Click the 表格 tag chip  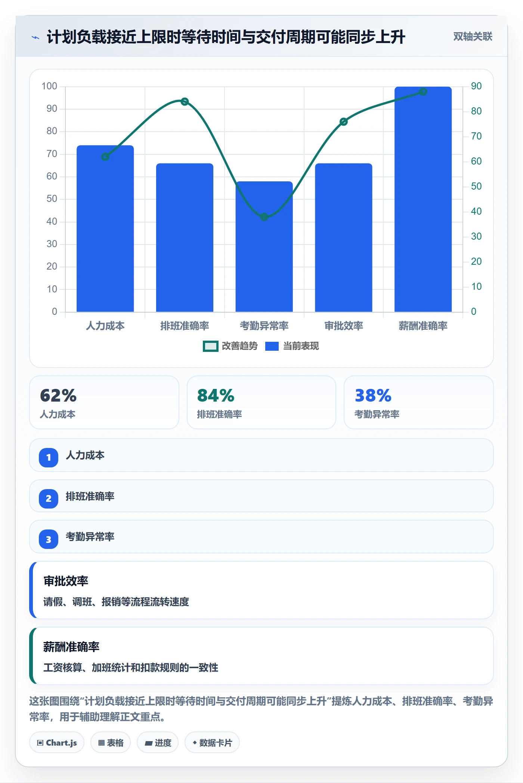click(111, 743)
